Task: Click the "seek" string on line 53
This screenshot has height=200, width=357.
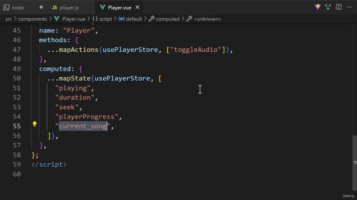Action: click(67, 107)
